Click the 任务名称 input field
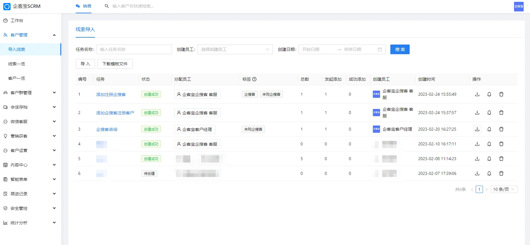The height and width of the screenshot is (245, 530). [134, 49]
